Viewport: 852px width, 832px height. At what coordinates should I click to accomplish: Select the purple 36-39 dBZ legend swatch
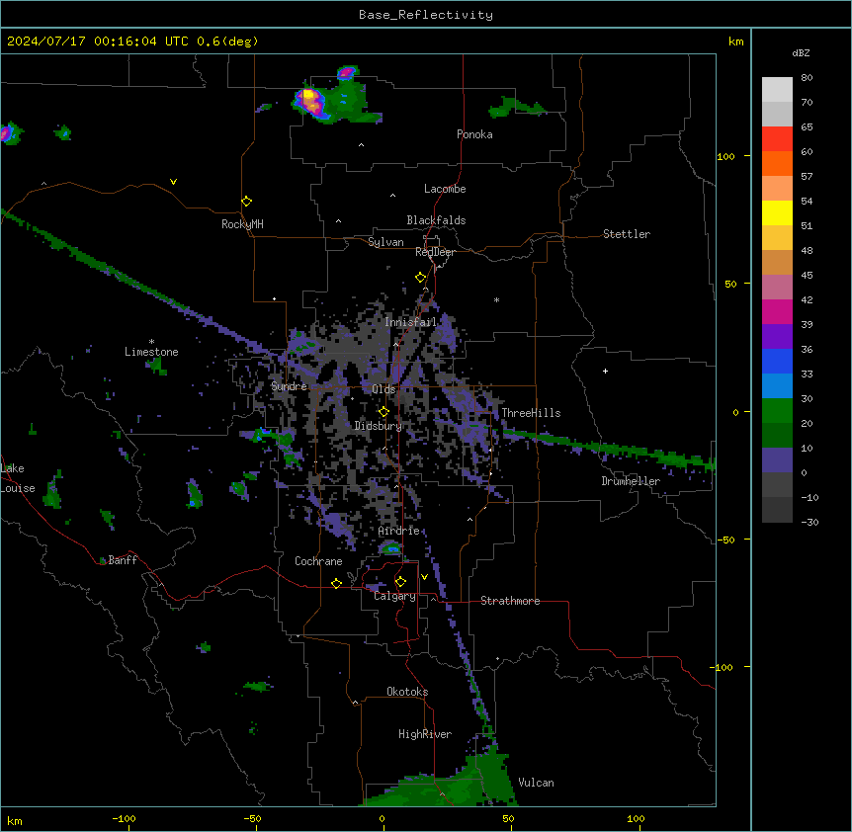(777, 336)
